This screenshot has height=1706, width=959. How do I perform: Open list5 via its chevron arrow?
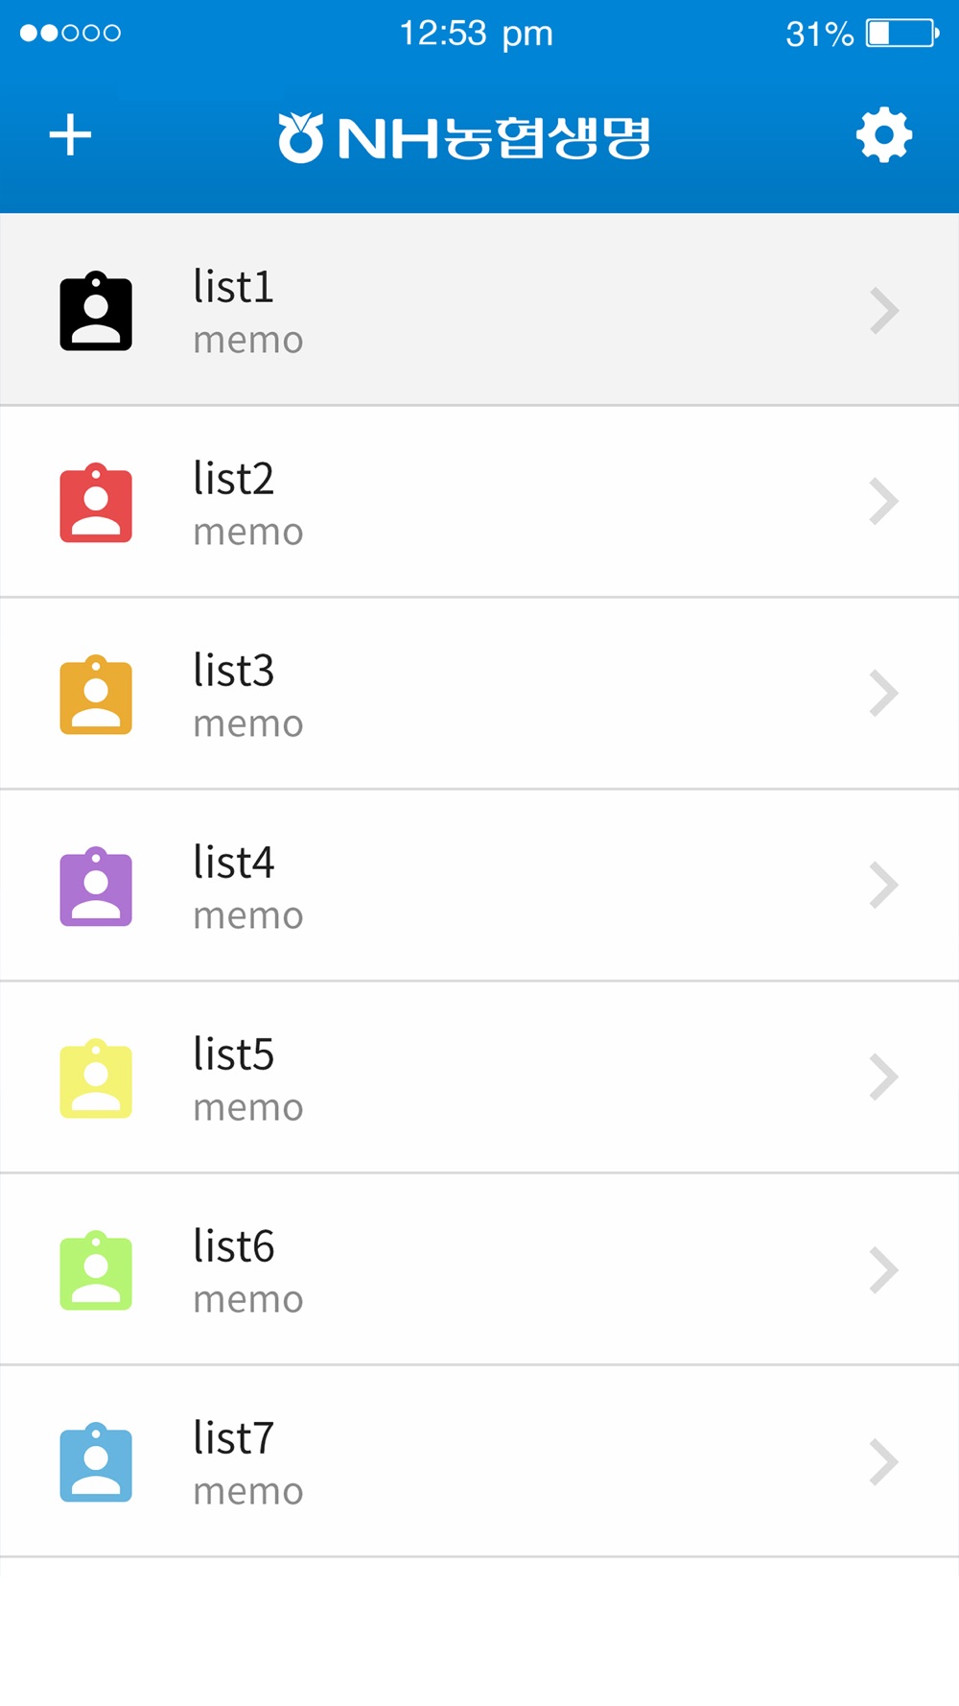(883, 1078)
